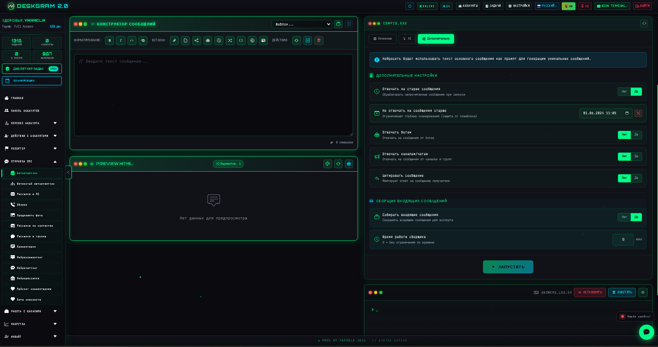Toggle the log visibility eye button
Viewport: 658px width, 347px height.
(643, 293)
